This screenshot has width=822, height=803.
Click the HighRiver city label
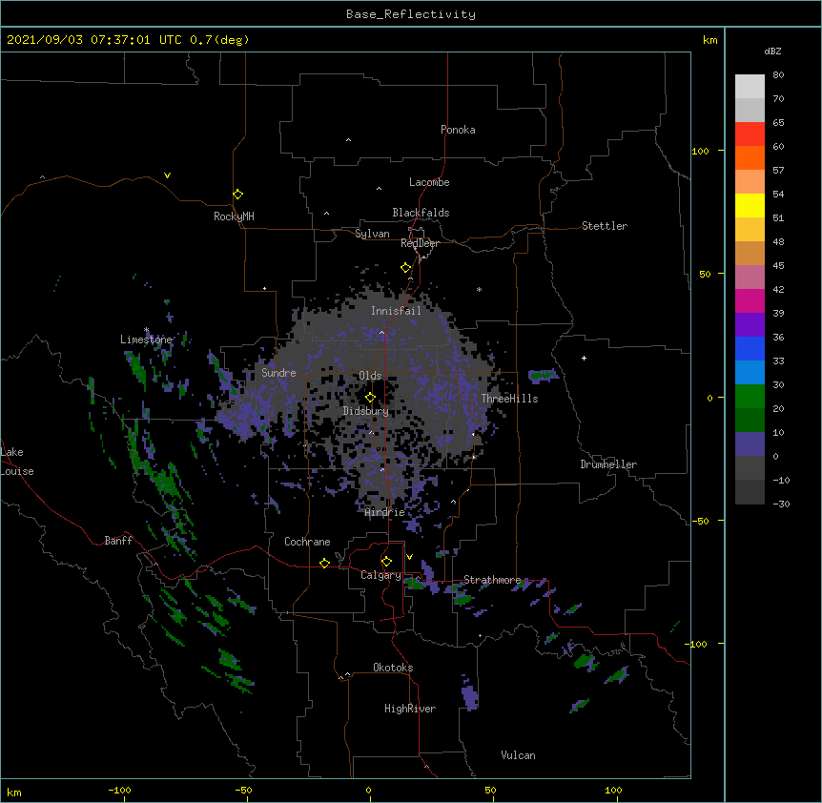tap(410, 709)
